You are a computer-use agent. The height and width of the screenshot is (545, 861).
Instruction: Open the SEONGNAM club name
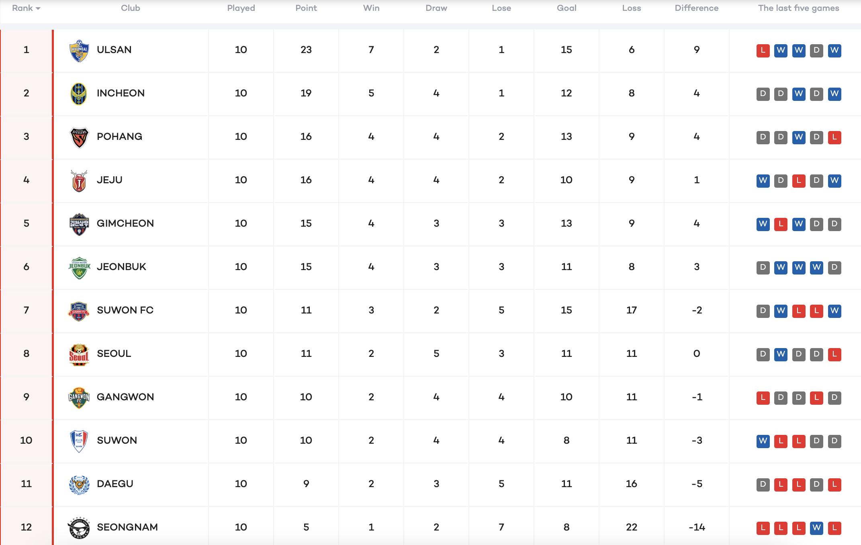[127, 527]
